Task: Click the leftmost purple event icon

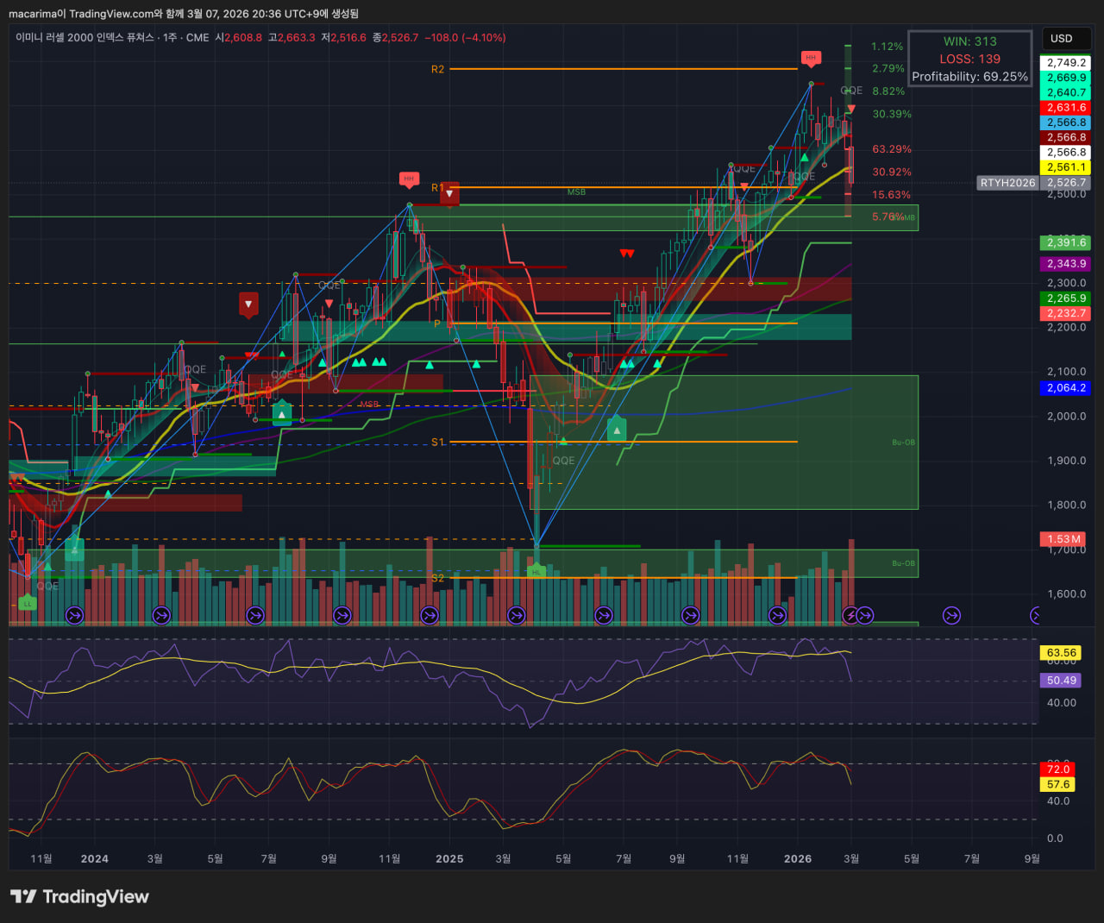Action: pos(74,615)
